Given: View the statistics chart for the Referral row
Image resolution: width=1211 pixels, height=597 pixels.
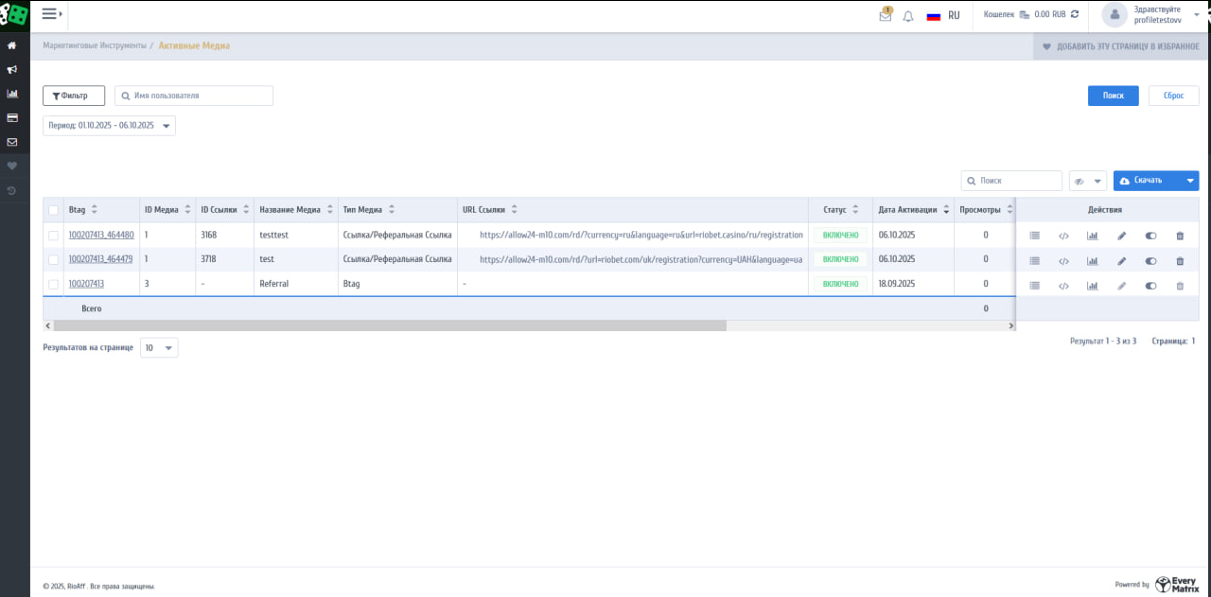Looking at the screenshot, I should click(x=1093, y=286).
